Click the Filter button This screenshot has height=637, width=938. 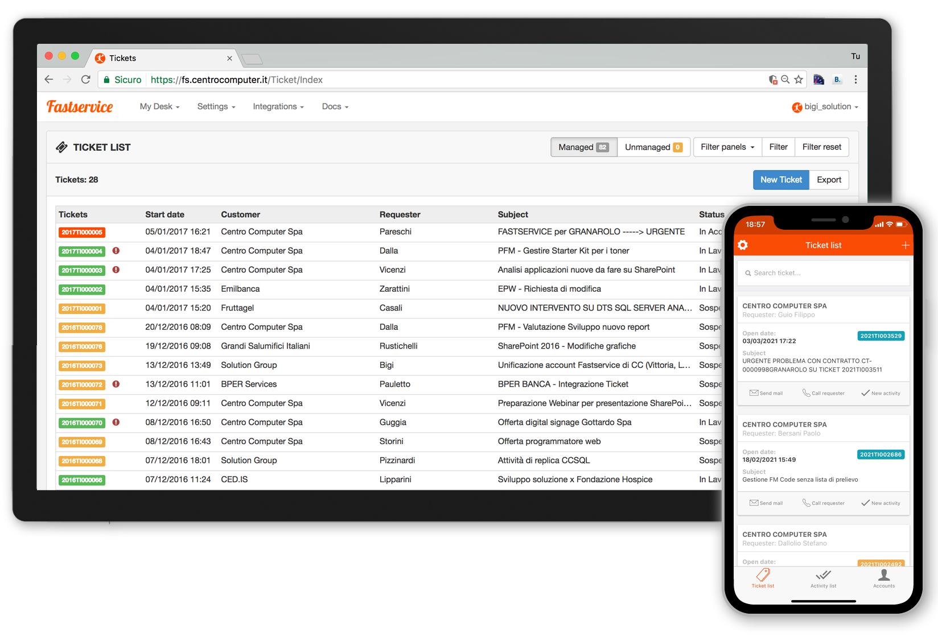(778, 147)
